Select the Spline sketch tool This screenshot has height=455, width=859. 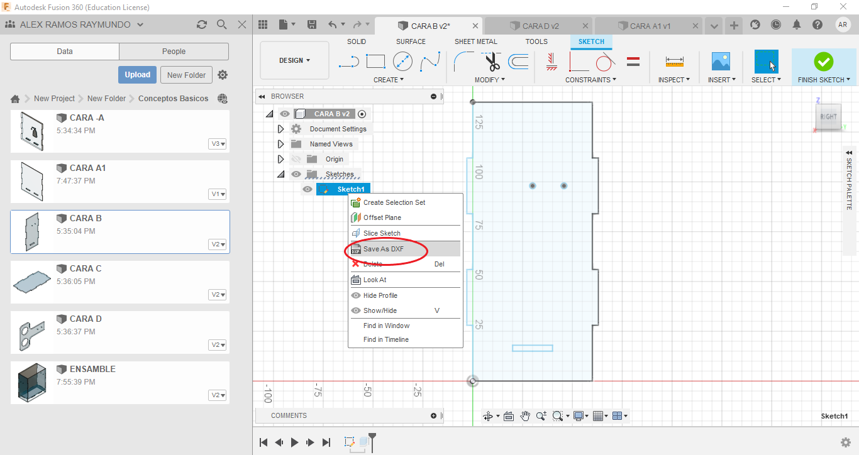pos(430,62)
